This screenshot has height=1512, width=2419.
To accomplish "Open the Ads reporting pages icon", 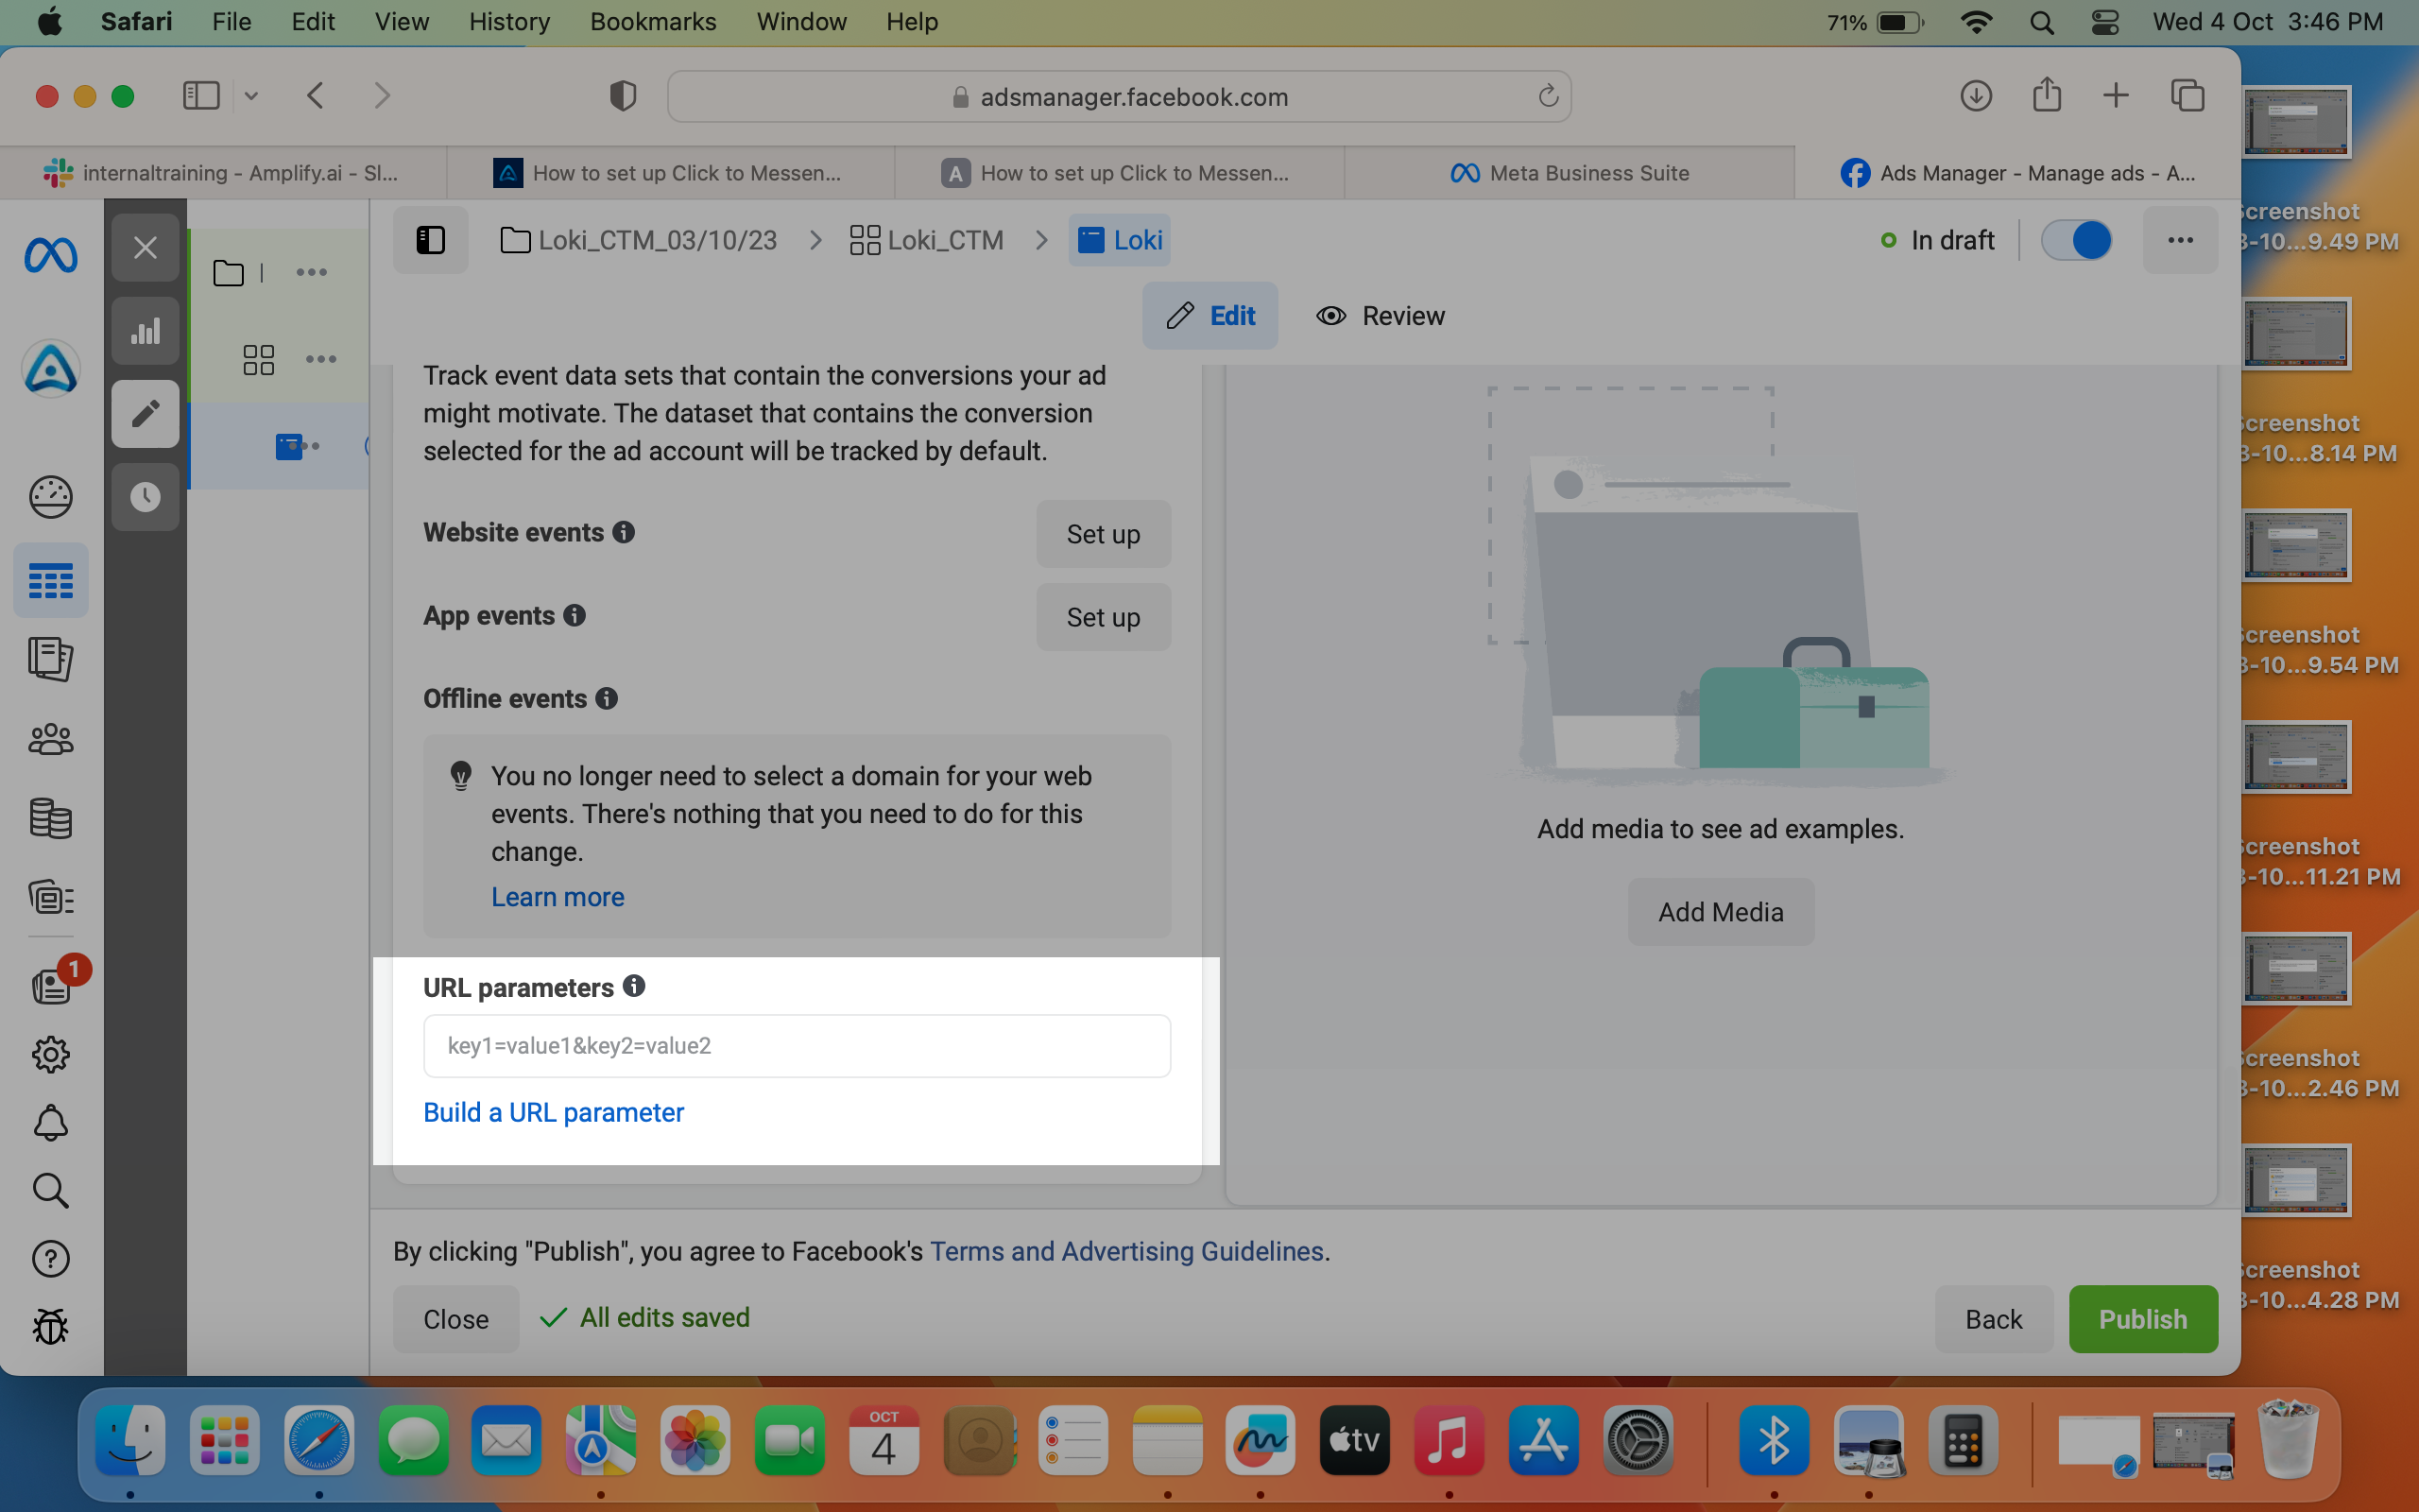I will coord(50,660).
